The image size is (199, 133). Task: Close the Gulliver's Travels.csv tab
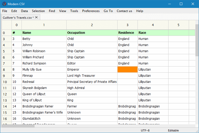pyautogui.click(x=36, y=17)
